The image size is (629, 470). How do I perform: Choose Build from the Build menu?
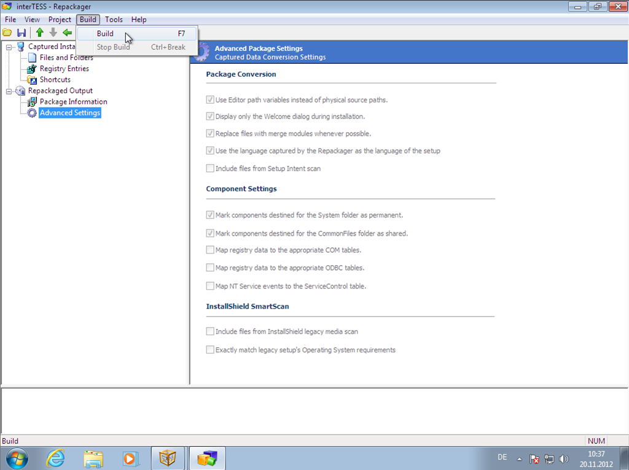click(x=105, y=34)
